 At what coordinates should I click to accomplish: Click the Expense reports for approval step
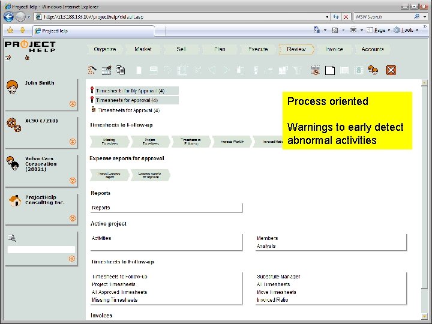pyautogui.click(x=150, y=175)
